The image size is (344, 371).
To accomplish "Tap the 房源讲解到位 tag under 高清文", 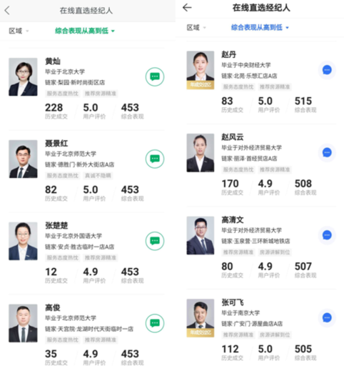I will (275, 252).
